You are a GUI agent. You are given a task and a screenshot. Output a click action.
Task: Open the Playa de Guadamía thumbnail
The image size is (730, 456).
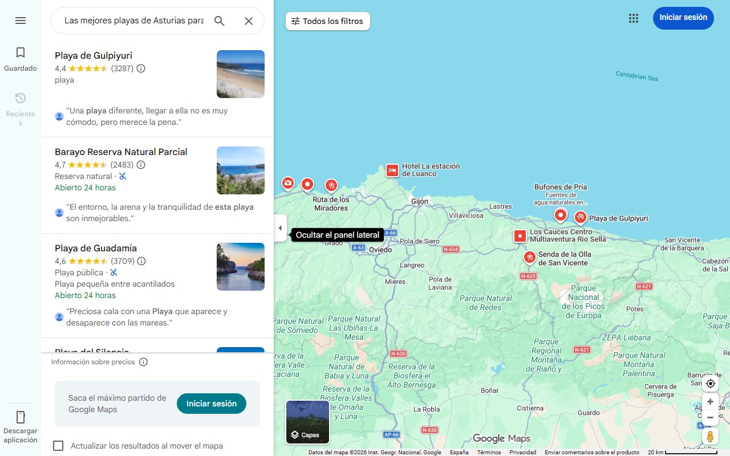[x=240, y=267]
